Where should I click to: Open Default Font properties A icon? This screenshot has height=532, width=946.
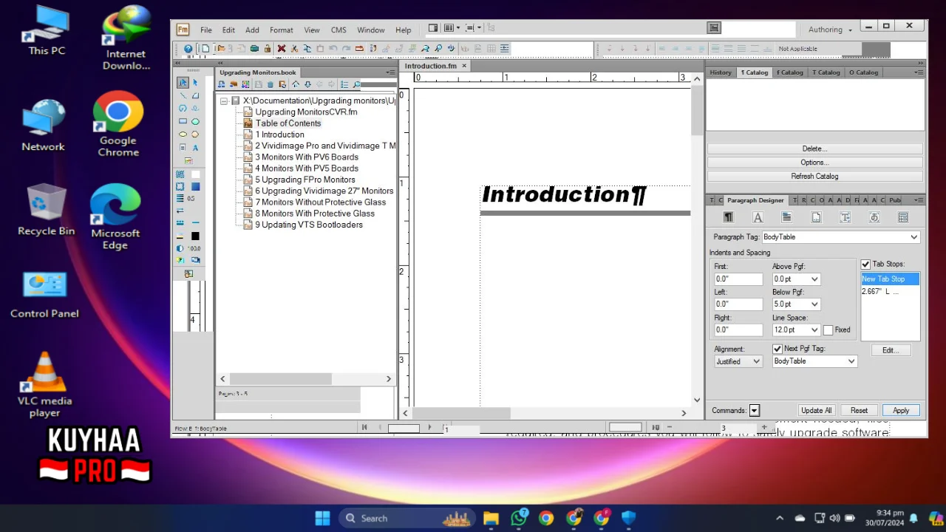tap(758, 217)
